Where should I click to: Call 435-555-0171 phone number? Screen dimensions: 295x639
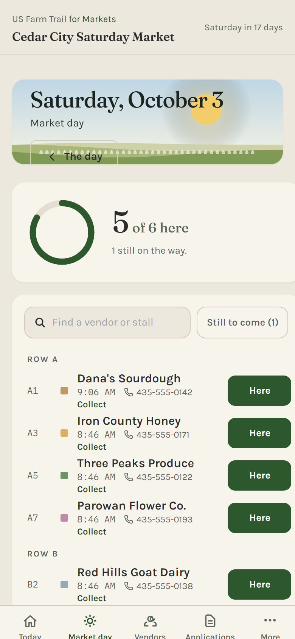click(x=163, y=435)
